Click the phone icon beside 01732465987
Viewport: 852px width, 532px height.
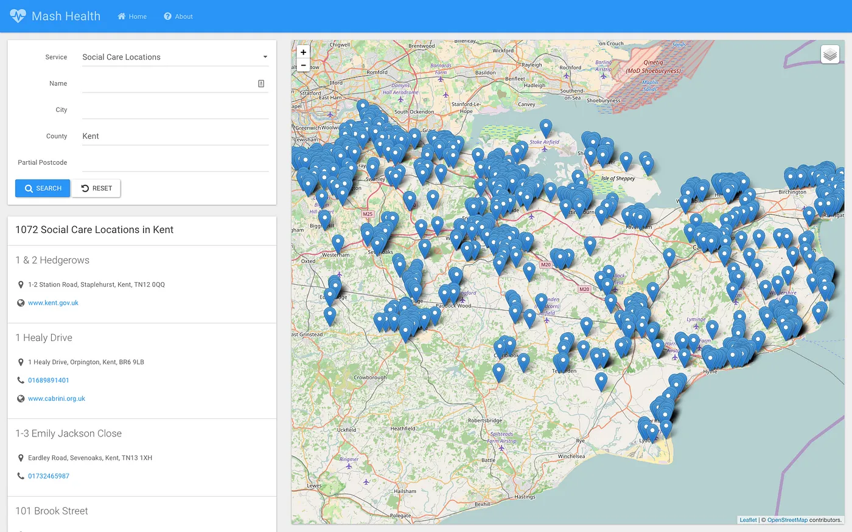point(21,476)
